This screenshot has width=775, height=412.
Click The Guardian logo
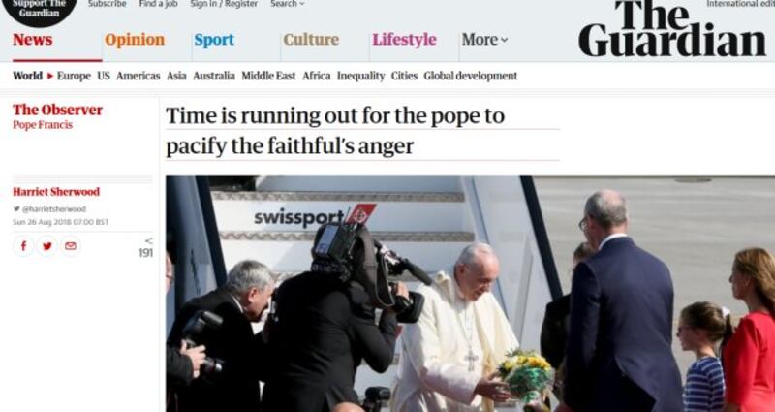coord(672,29)
